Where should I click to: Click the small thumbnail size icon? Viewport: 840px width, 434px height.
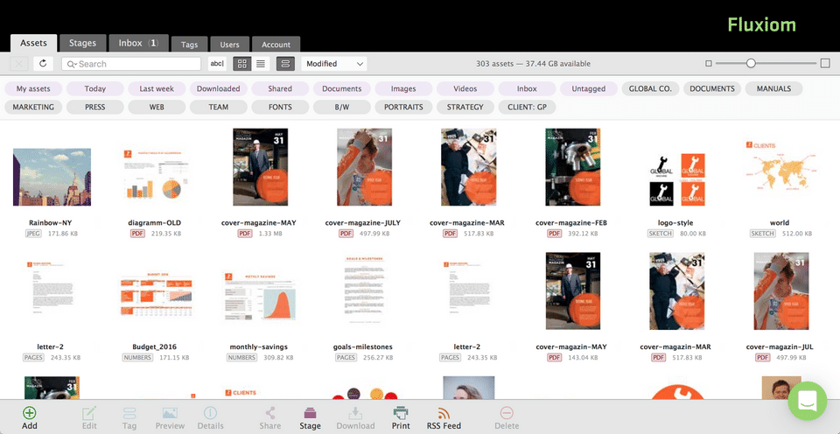coord(709,64)
